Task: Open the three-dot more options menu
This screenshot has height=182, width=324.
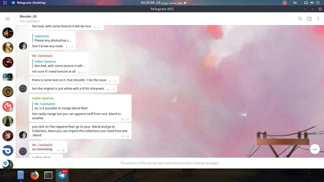Action: [x=318, y=19]
